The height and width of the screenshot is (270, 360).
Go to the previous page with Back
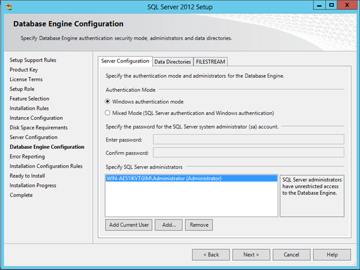211,255
